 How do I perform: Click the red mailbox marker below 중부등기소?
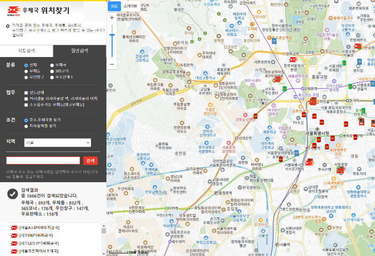click(x=281, y=159)
